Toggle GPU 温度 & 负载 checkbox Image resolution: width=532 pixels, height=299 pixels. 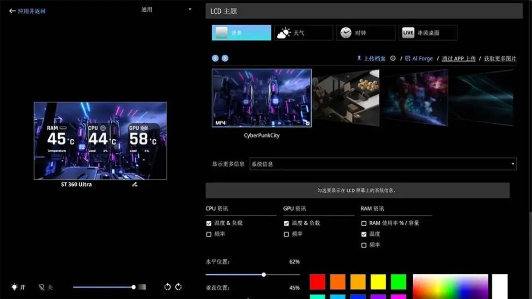click(x=286, y=223)
